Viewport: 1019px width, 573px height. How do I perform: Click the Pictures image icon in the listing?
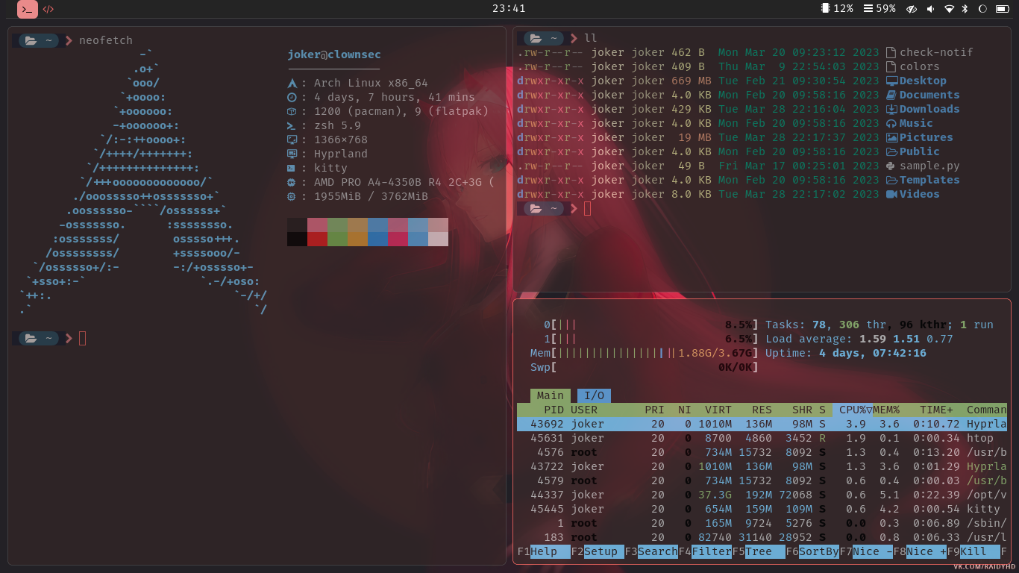click(891, 137)
